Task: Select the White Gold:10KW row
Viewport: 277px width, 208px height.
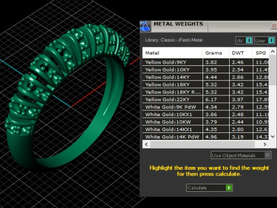Action: [x=205, y=122]
